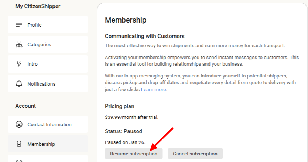Go to the Categories sidebar label
This screenshot has height=162, width=308.
(x=39, y=45)
